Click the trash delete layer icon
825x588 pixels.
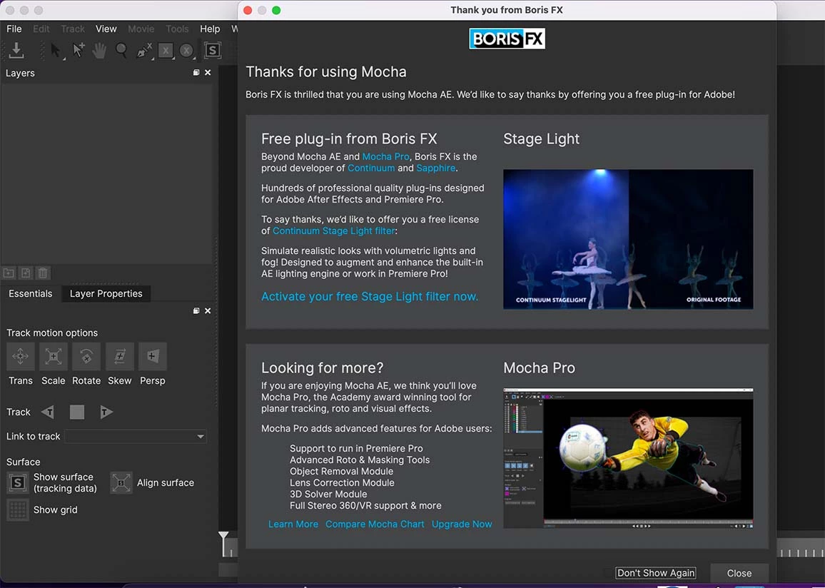pos(43,273)
